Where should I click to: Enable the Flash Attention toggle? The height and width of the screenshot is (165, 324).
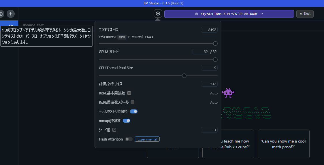pos(129,139)
